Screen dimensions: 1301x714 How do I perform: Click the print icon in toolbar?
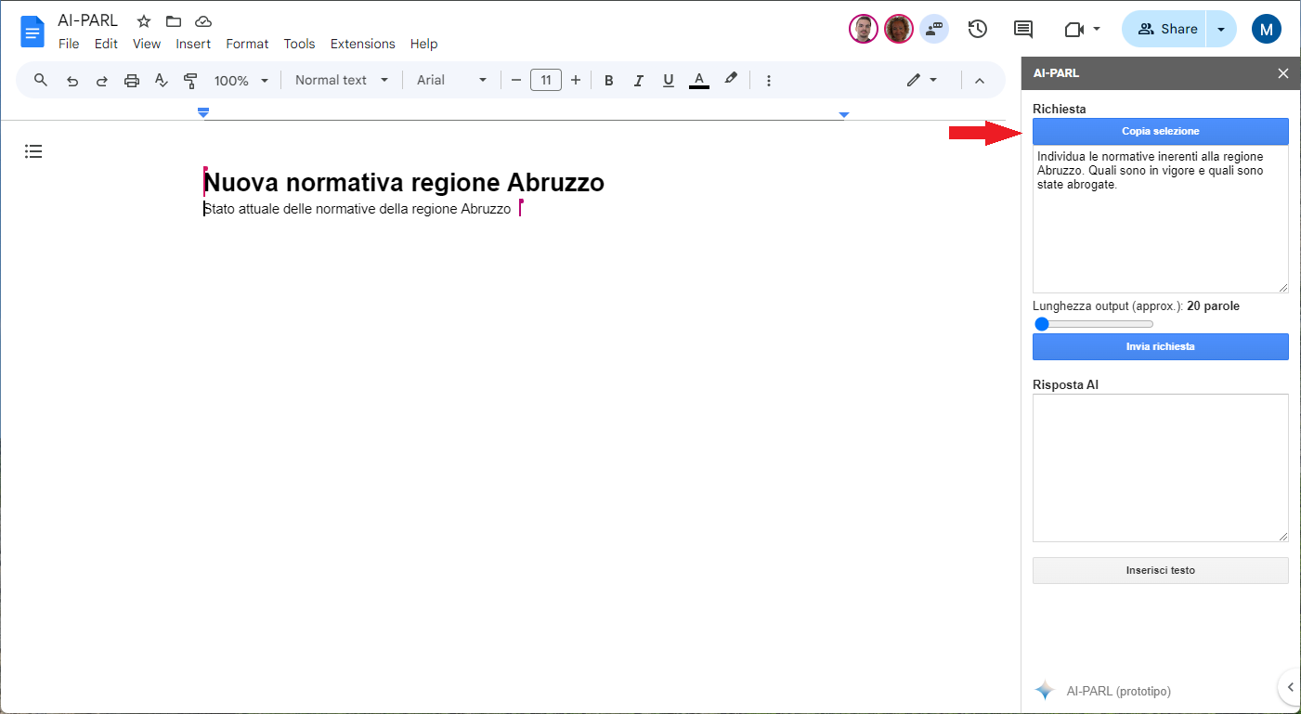pyautogui.click(x=132, y=81)
